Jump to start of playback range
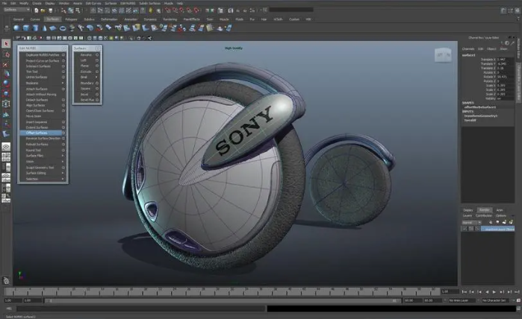 464,291
